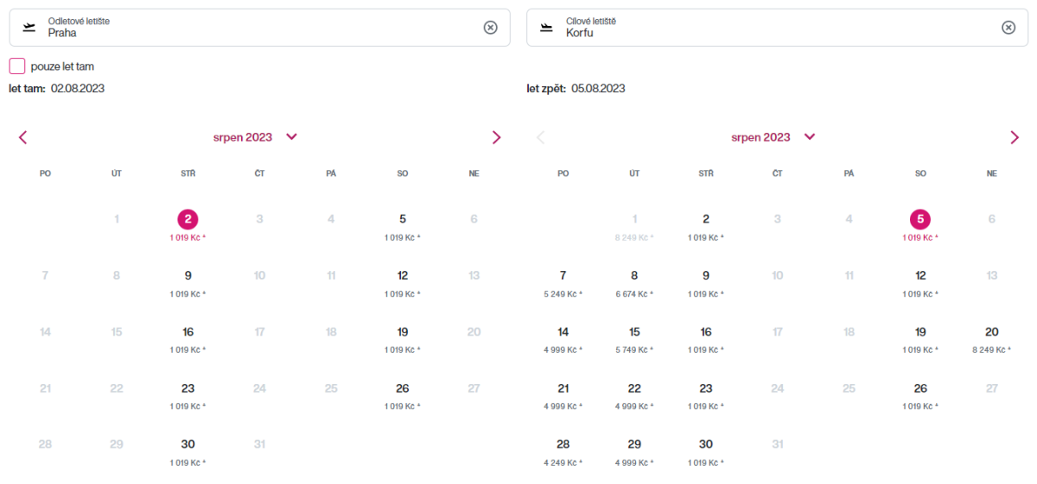Select August 30 in departure calendar
The height and width of the screenshot is (484, 1037).
click(188, 444)
